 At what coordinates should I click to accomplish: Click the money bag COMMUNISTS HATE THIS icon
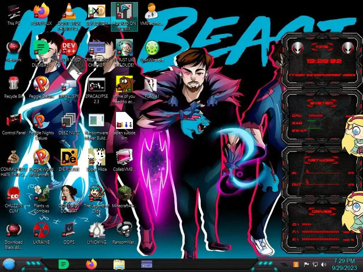pos(14,163)
